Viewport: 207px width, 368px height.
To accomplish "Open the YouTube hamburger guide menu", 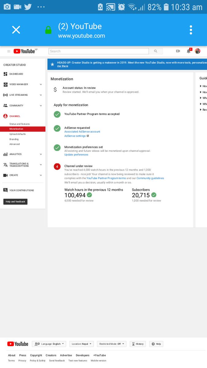I will [9, 51].
